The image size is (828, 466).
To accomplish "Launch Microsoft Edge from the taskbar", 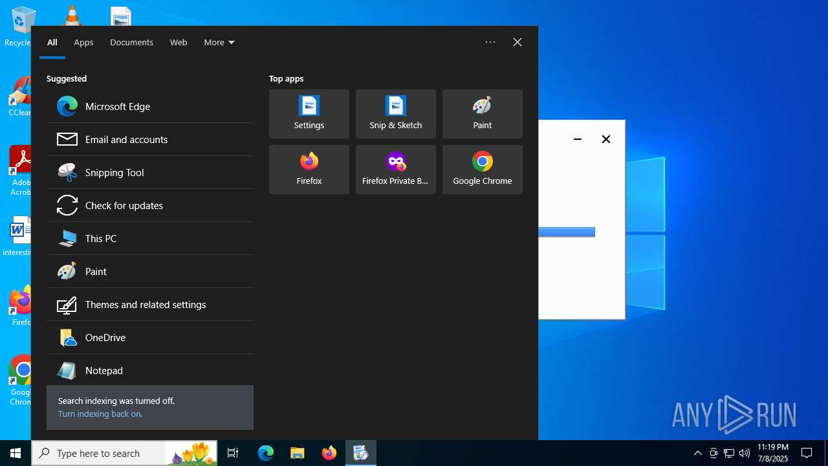I will (266, 453).
